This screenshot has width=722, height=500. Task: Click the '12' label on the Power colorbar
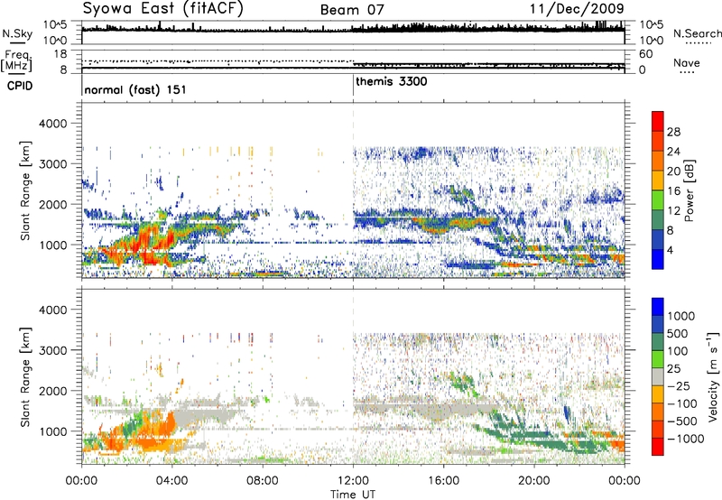pyautogui.click(x=673, y=211)
